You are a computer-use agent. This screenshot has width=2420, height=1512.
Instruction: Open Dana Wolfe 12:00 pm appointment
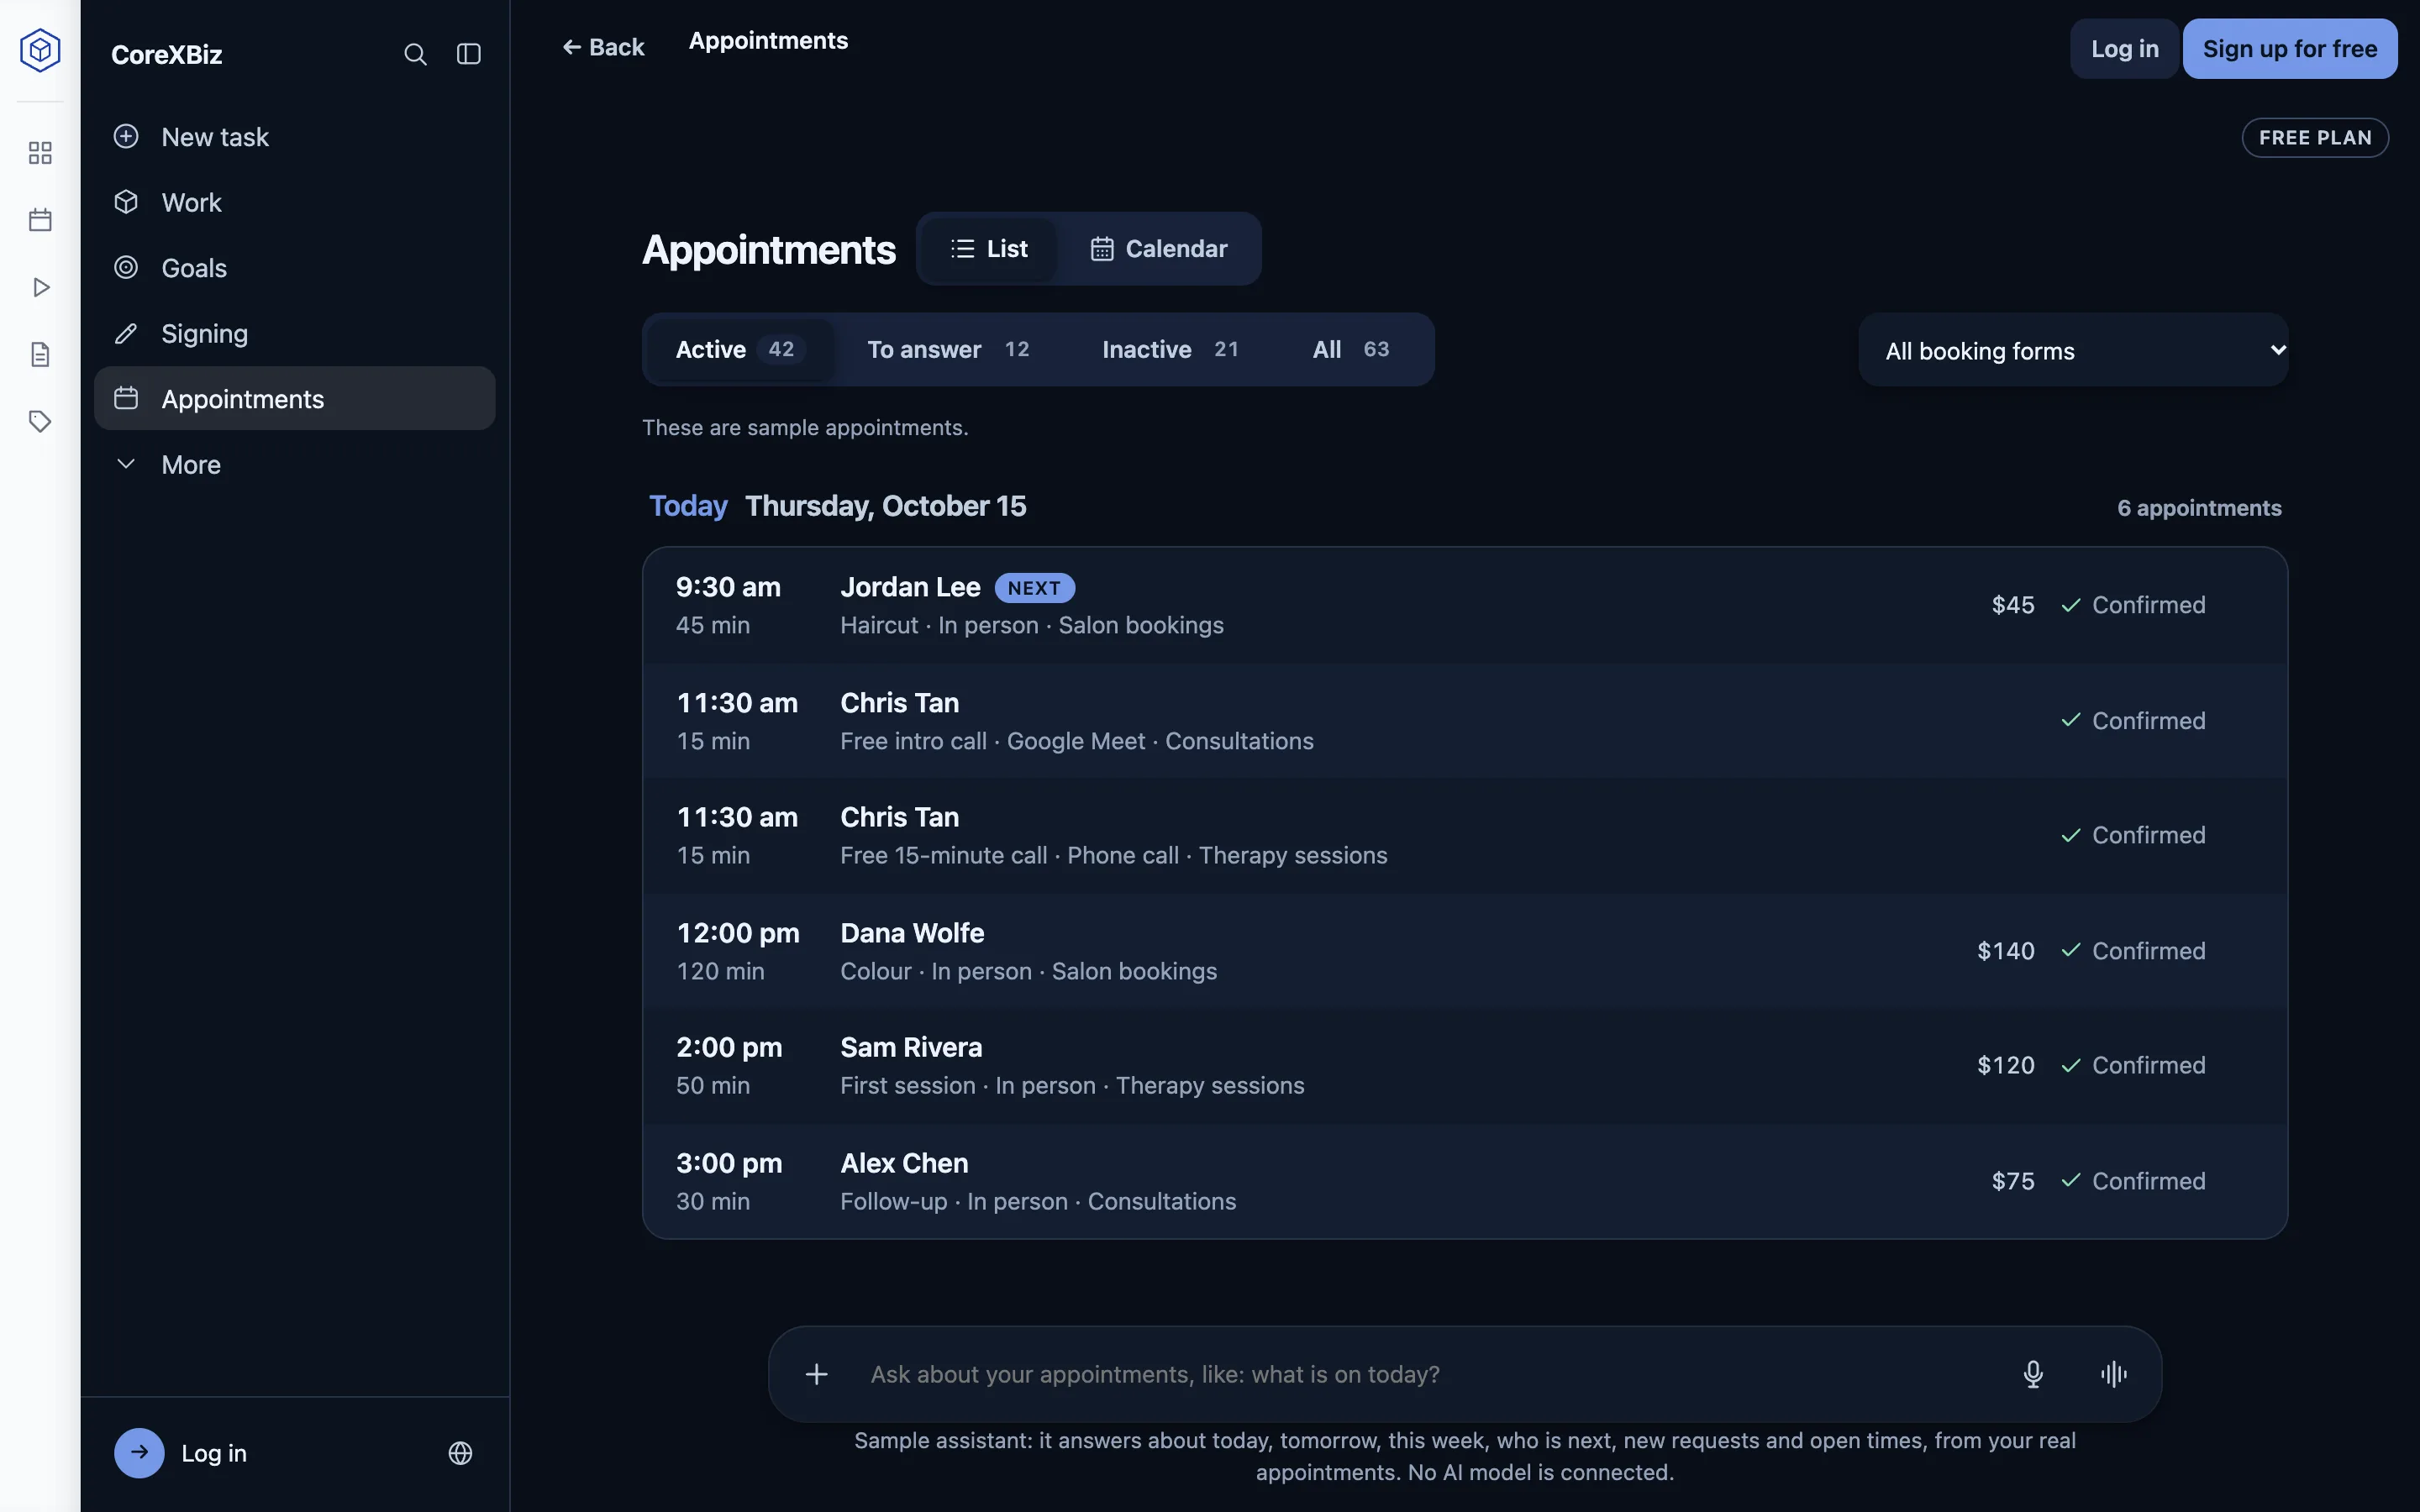1465,951
